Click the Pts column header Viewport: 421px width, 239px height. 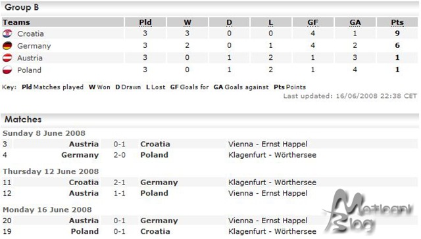[x=397, y=22]
